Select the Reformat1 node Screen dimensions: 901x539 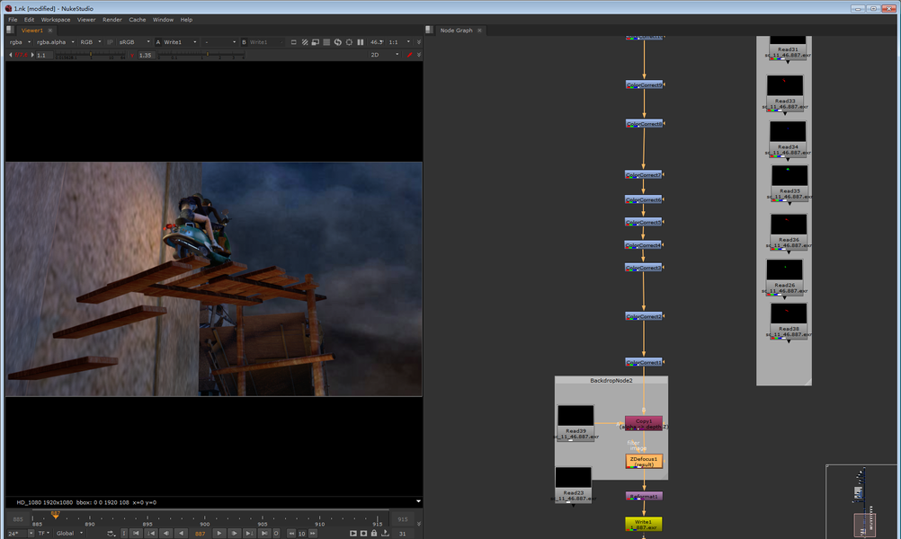click(x=644, y=496)
